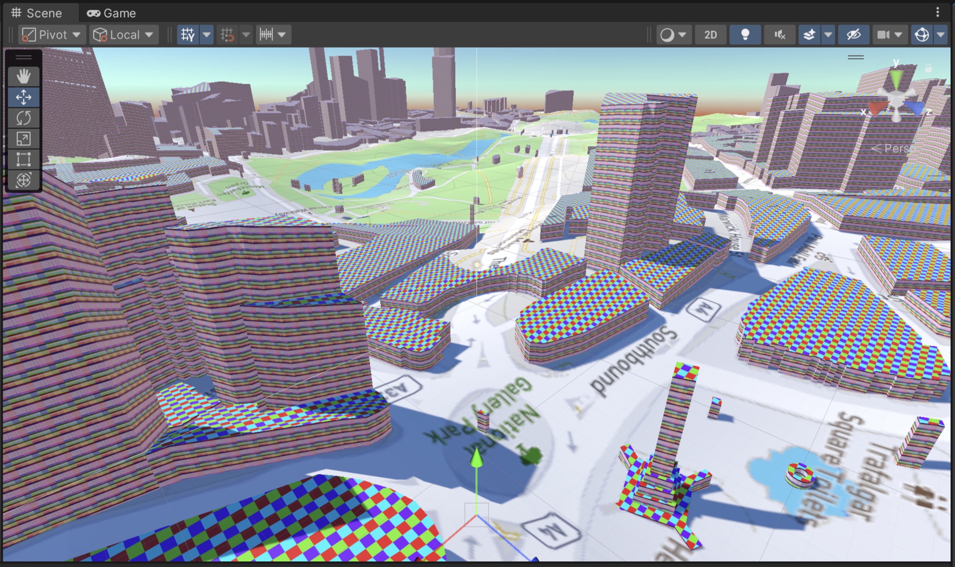This screenshot has width=955, height=567.
Task: Select the Transform tool
Action: click(x=23, y=180)
